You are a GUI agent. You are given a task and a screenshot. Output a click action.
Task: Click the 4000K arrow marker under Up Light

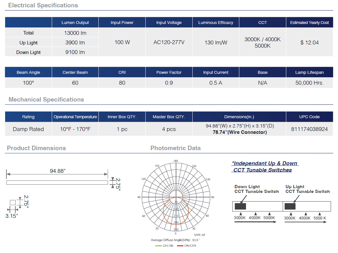click(305, 214)
